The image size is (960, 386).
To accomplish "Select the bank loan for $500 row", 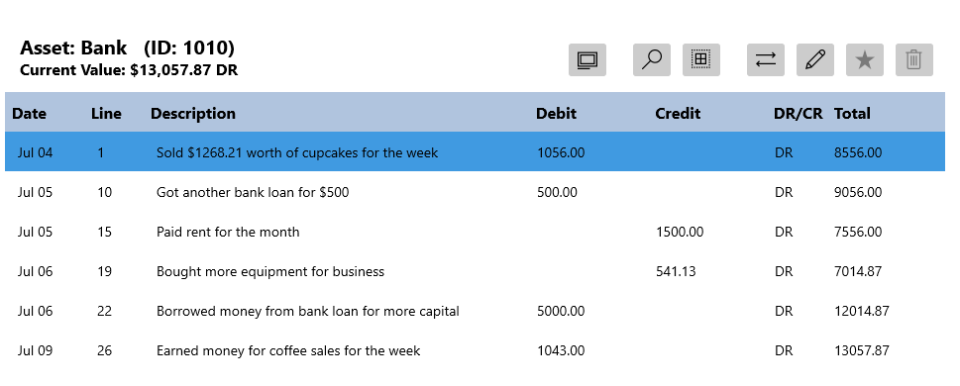I will (476, 192).
